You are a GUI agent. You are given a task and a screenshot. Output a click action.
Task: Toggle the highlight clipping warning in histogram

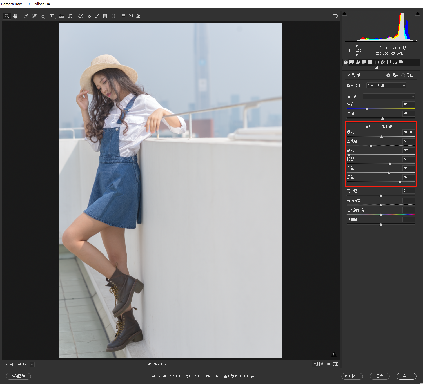coord(417,14)
